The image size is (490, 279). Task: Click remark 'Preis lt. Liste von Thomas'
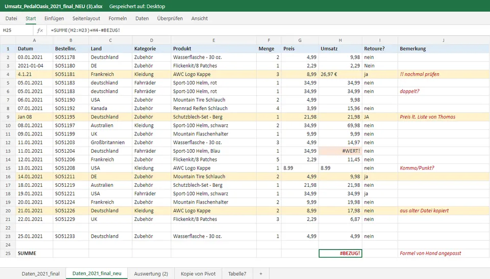(x=428, y=117)
